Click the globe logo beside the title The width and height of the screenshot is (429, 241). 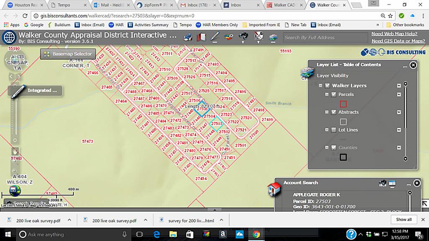tap(9, 37)
